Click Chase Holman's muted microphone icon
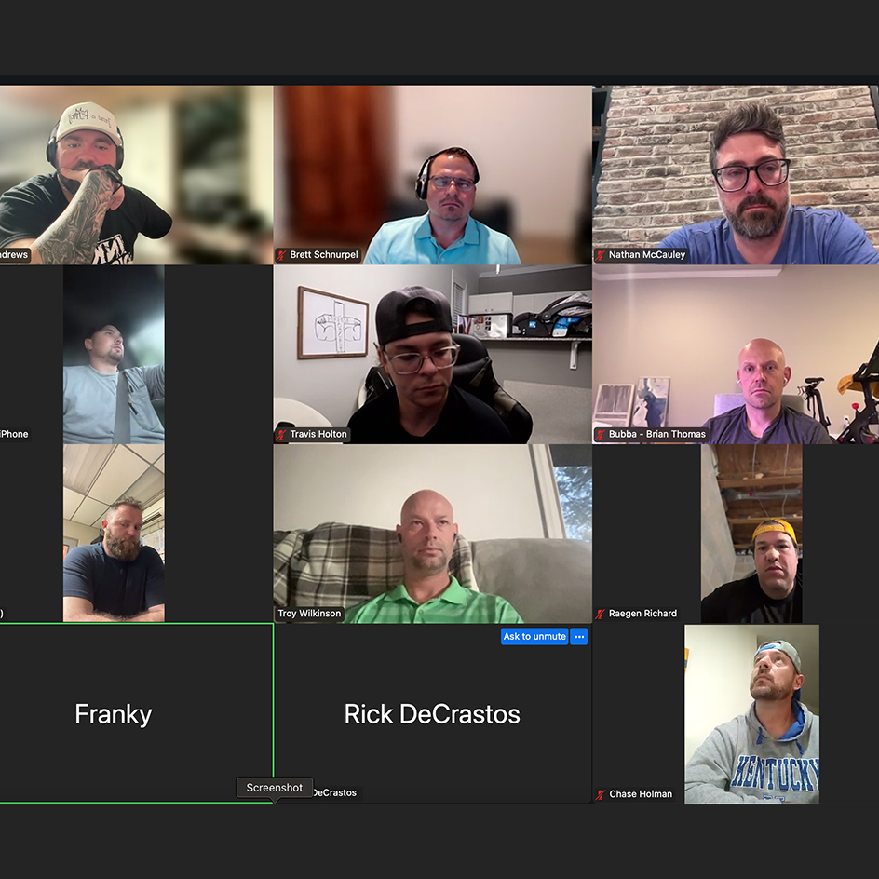The height and width of the screenshot is (879, 879). tap(601, 794)
